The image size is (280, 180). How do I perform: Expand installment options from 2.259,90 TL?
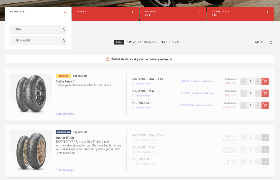pos(197,105)
